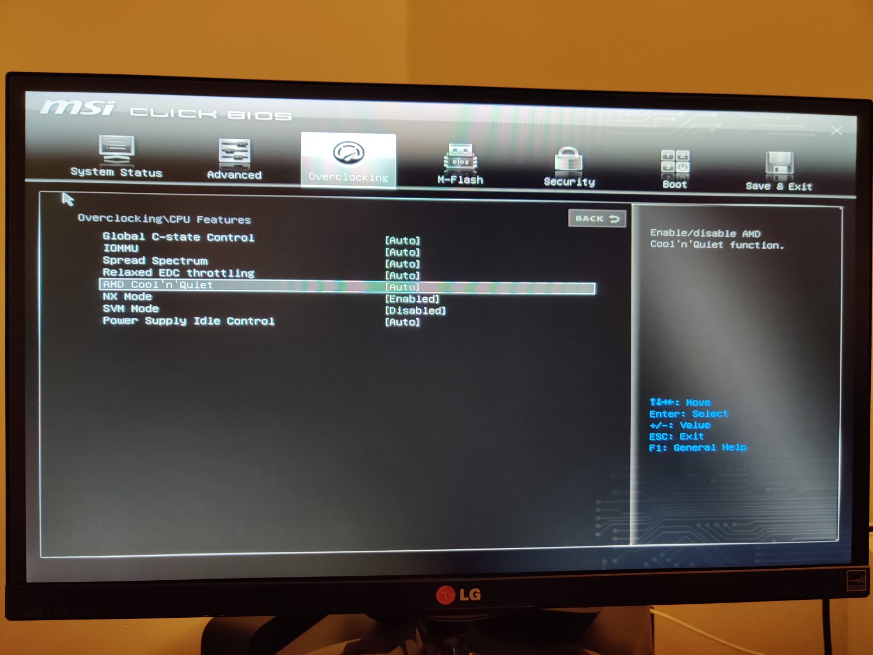Change Global C-state Control [Auto] value

coord(403,240)
